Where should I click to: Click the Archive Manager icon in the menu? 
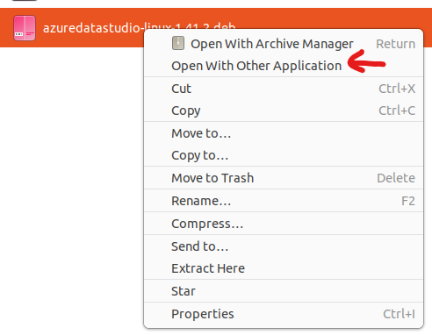pos(178,43)
